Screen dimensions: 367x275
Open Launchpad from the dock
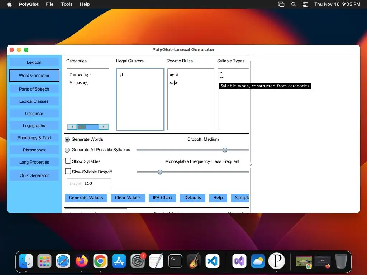click(44, 261)
